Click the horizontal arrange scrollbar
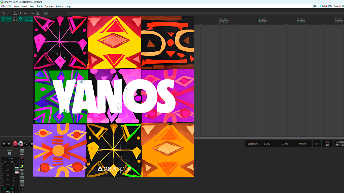The image size is (344, 193). 269,138
